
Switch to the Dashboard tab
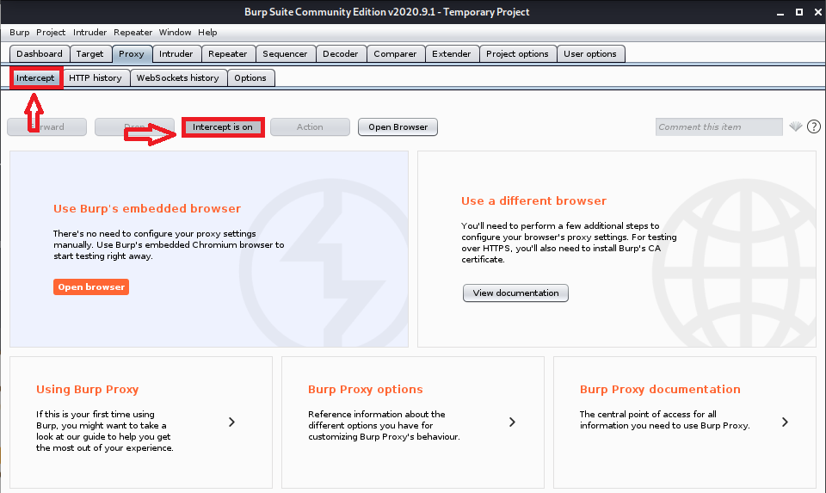pyautogui.click(x=40, y=53)
